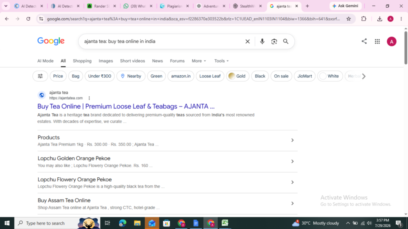Open more options for ajantatea.com result
The image size is (408, 229).
(x=89, y=98)
